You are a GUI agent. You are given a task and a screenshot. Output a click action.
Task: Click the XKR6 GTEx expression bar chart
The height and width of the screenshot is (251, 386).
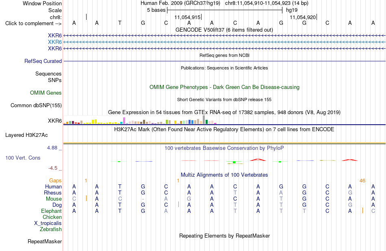coord(140,120)
